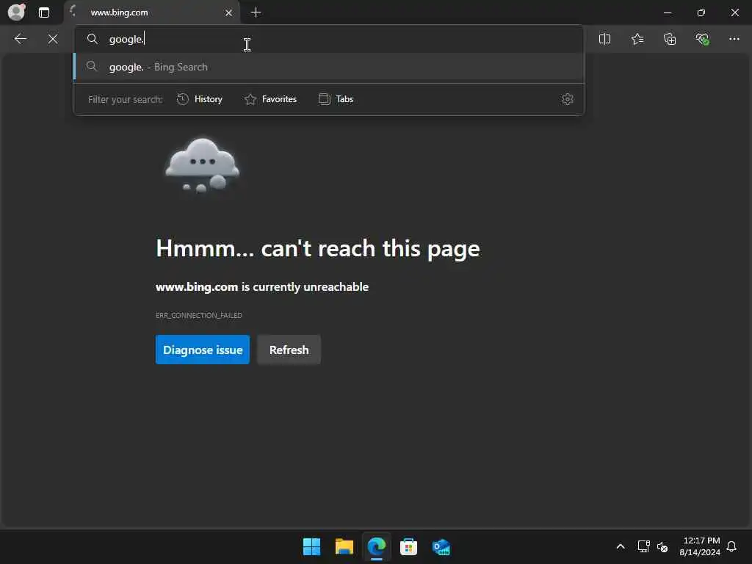
Task: Filter search by History
Action: tap(200, 99)
